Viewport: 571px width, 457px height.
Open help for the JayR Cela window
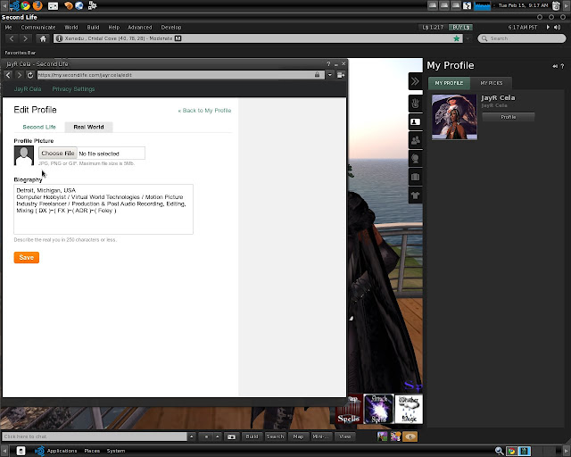click(x=328, y=63)
